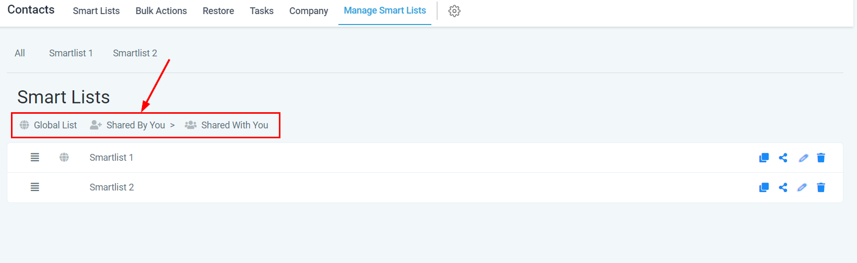Duplicate Smartlist 2 using copy icon
Viewport: 857px width, 263px height.
(764, 187)
